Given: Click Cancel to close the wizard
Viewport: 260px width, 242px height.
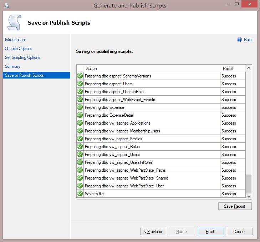Looking at the screenshot, I should tap(239, 232).
